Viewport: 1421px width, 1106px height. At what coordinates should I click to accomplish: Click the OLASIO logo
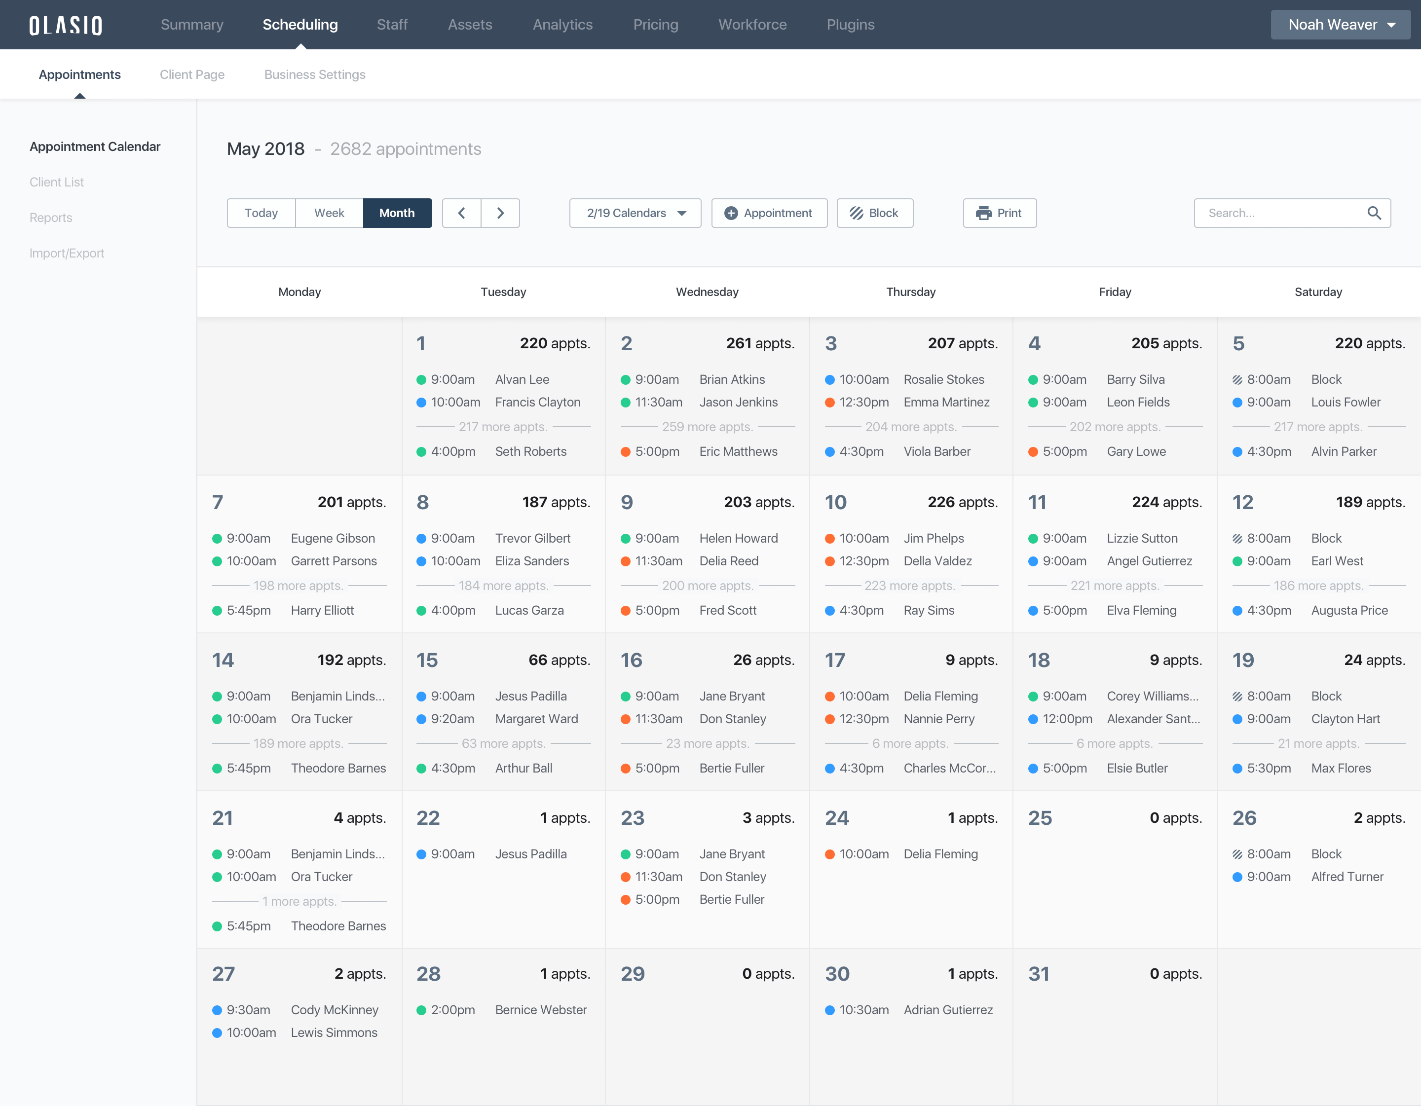(66, 25)
